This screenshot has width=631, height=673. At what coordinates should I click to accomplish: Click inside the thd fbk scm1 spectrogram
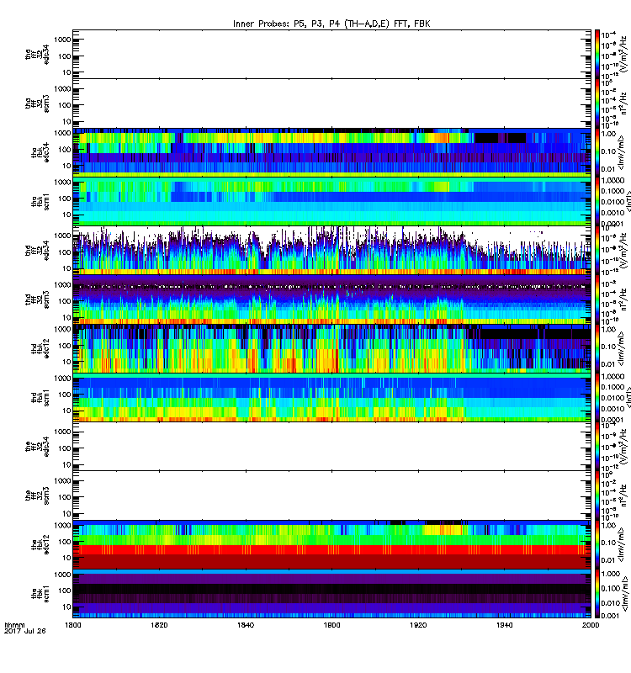coord(331,397)
